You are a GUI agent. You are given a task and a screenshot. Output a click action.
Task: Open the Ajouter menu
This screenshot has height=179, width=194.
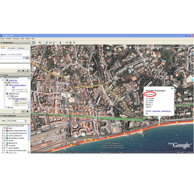point(28,39)
